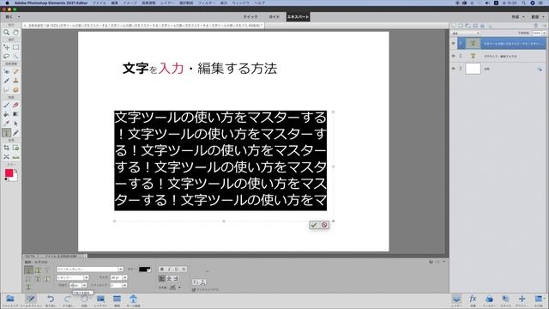
Task: Select the Zoom magnifier tool
Action: pyautogui.click(x=6, y=33)
